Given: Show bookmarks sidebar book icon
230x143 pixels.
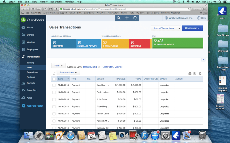Looking at the screenshot, I should click(x=23, y=13).
